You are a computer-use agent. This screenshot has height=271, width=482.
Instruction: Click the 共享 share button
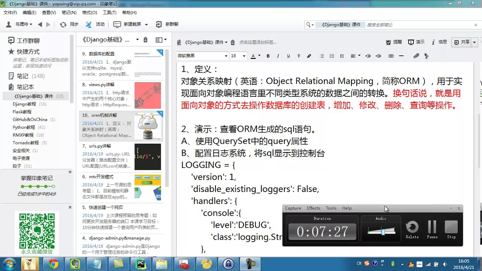[462, 42]
